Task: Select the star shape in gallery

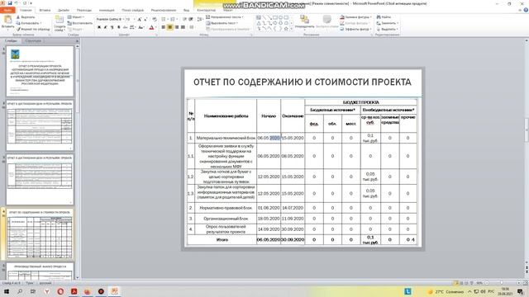Action: pyautogui.click(x=286, y=29)
